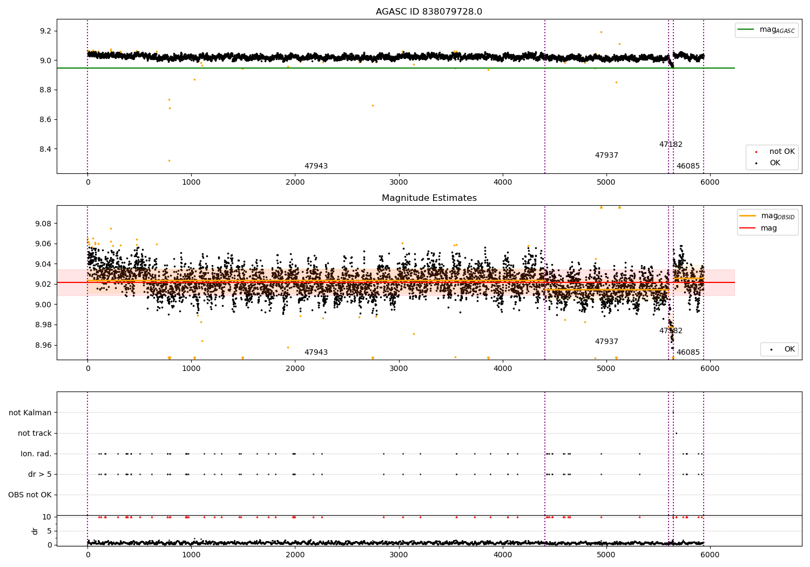This screenshot has height=567, width=810.
Task: Click the 8.6 y-axis tick in top plot
Action: coord(45,119)
